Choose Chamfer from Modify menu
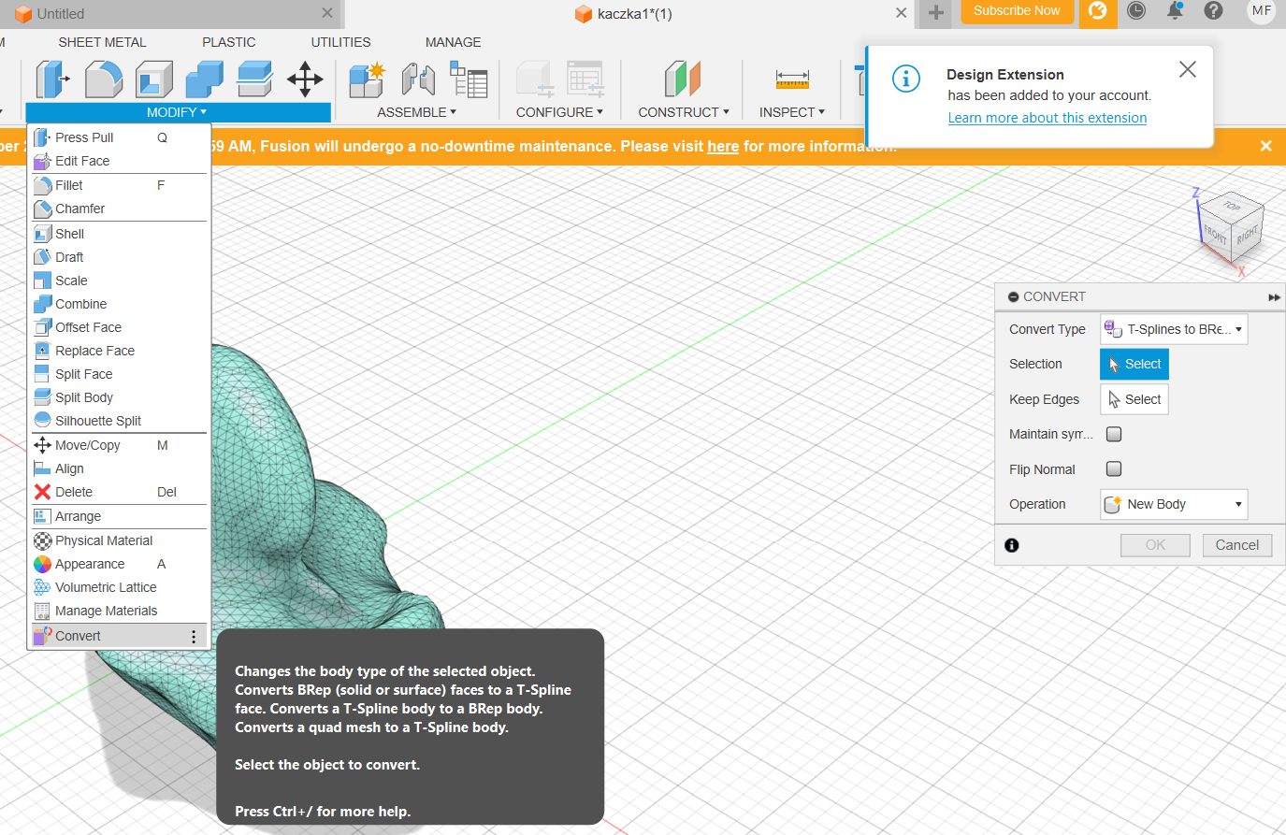Viewport: 1286px width, 835px height. [119, 209]
